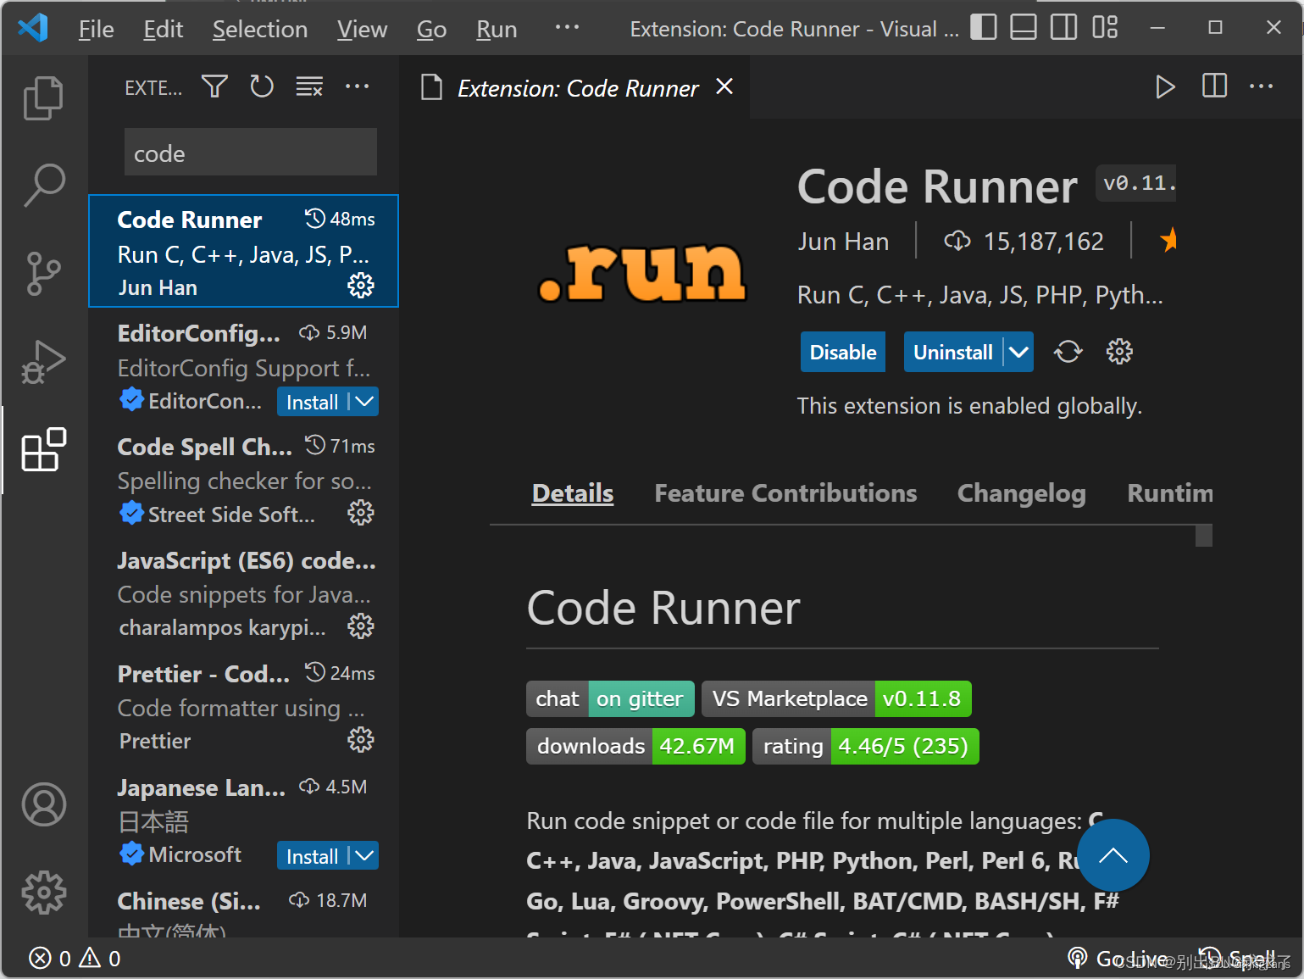
Task: Open the Go menu
Action: point(431,29)
